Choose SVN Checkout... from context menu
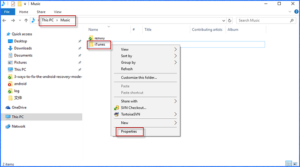 [145, 108]
